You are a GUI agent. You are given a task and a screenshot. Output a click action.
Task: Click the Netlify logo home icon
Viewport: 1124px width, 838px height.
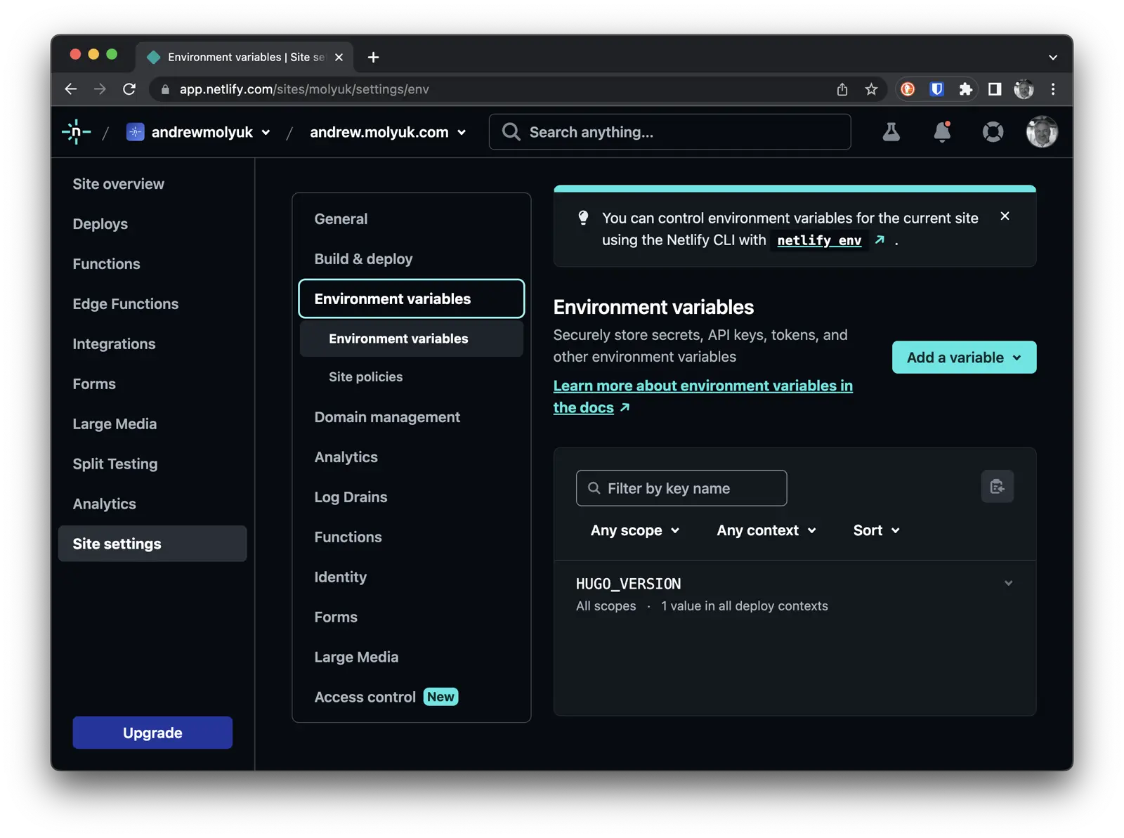click(x=77, y=132)
